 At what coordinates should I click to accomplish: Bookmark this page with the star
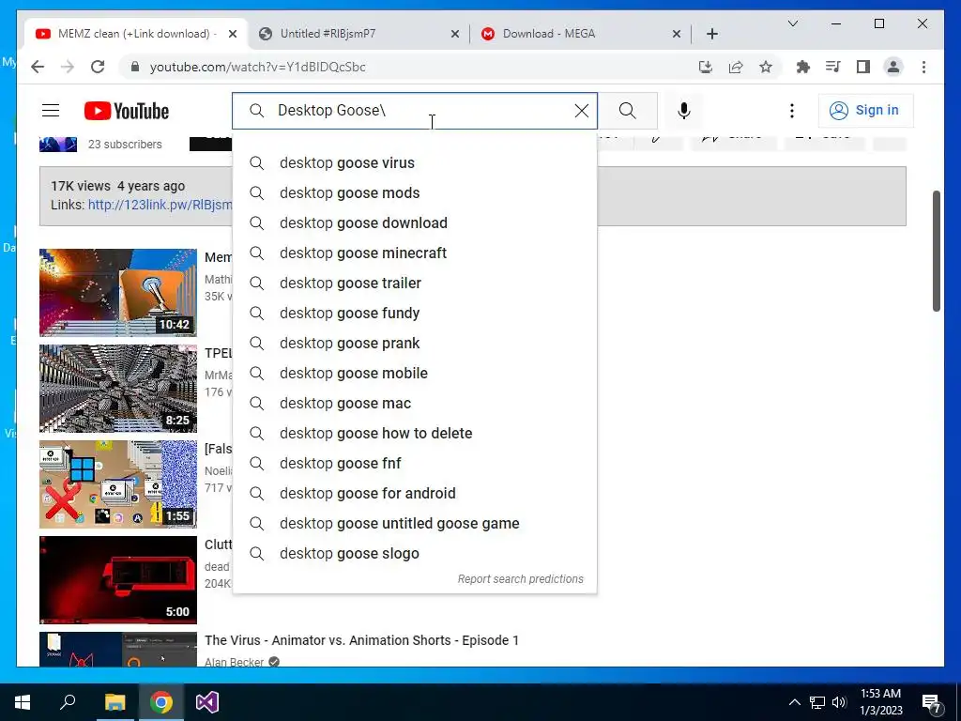coord(766,67)
